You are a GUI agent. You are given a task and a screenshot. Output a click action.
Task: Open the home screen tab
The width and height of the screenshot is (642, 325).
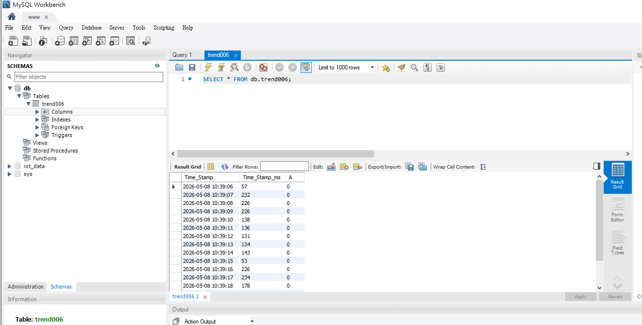[12, 17]
